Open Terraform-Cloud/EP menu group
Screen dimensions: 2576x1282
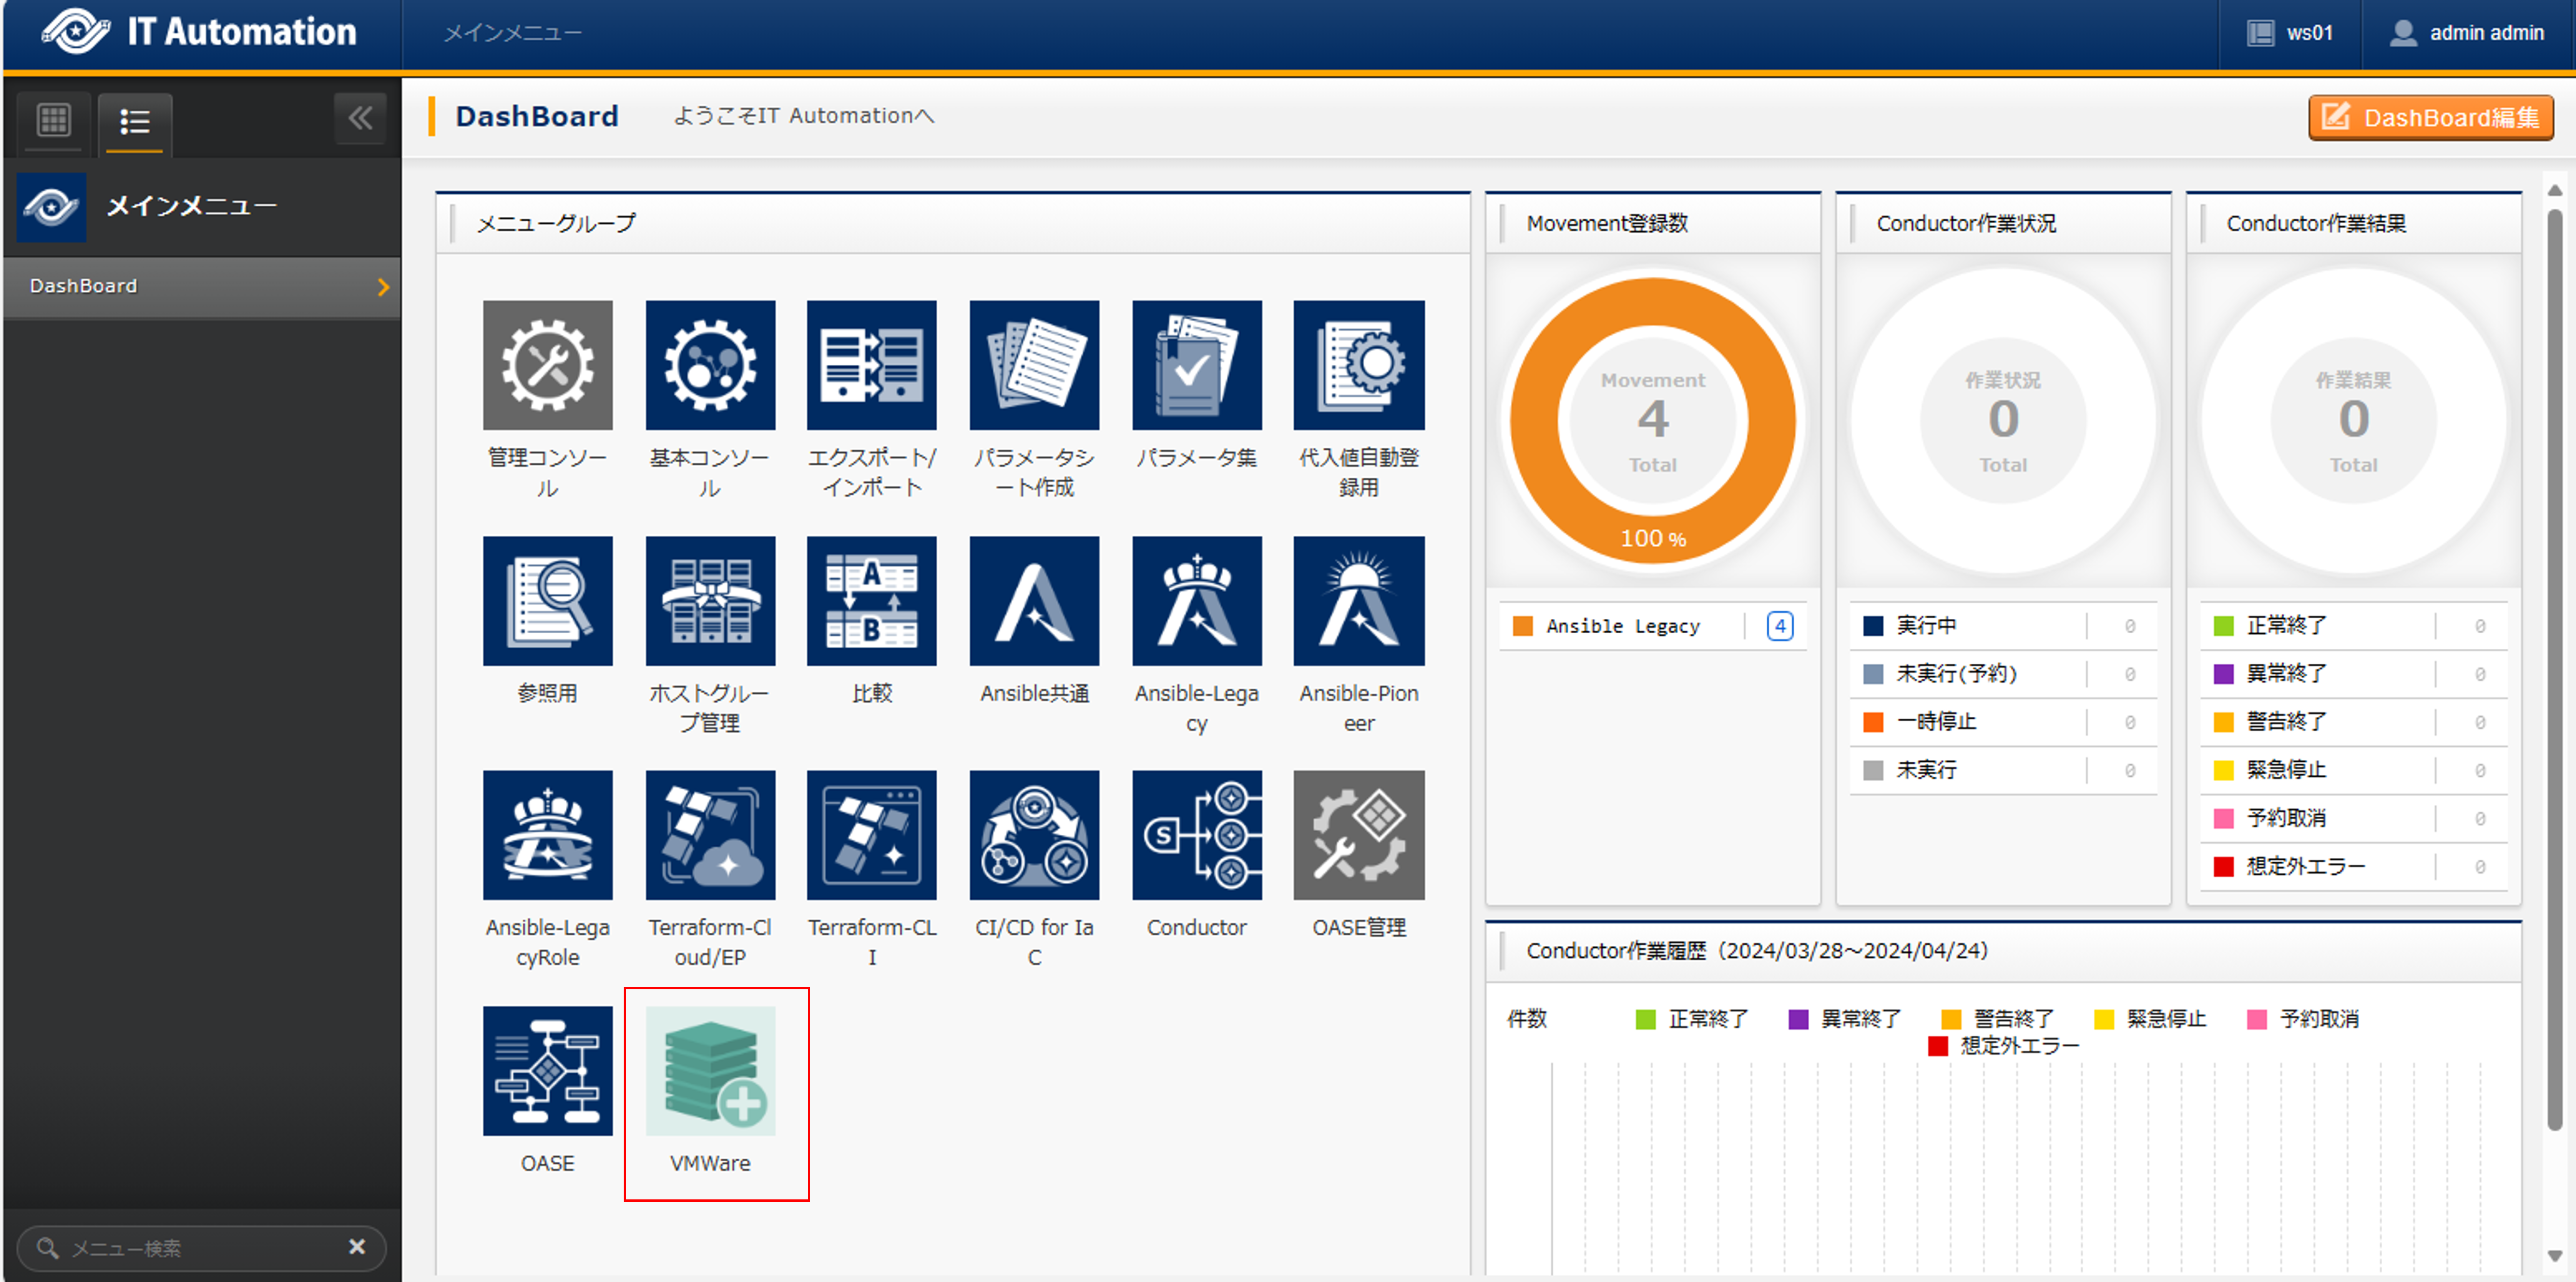coord(710,835)
